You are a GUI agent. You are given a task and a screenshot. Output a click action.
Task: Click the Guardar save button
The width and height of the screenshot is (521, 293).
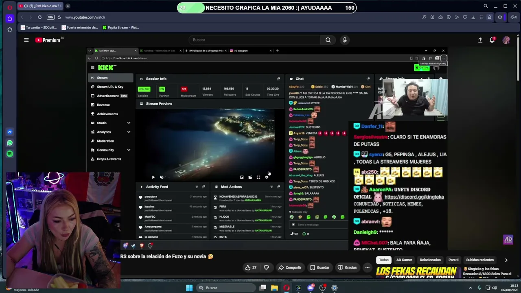click(x=320, y=267)
